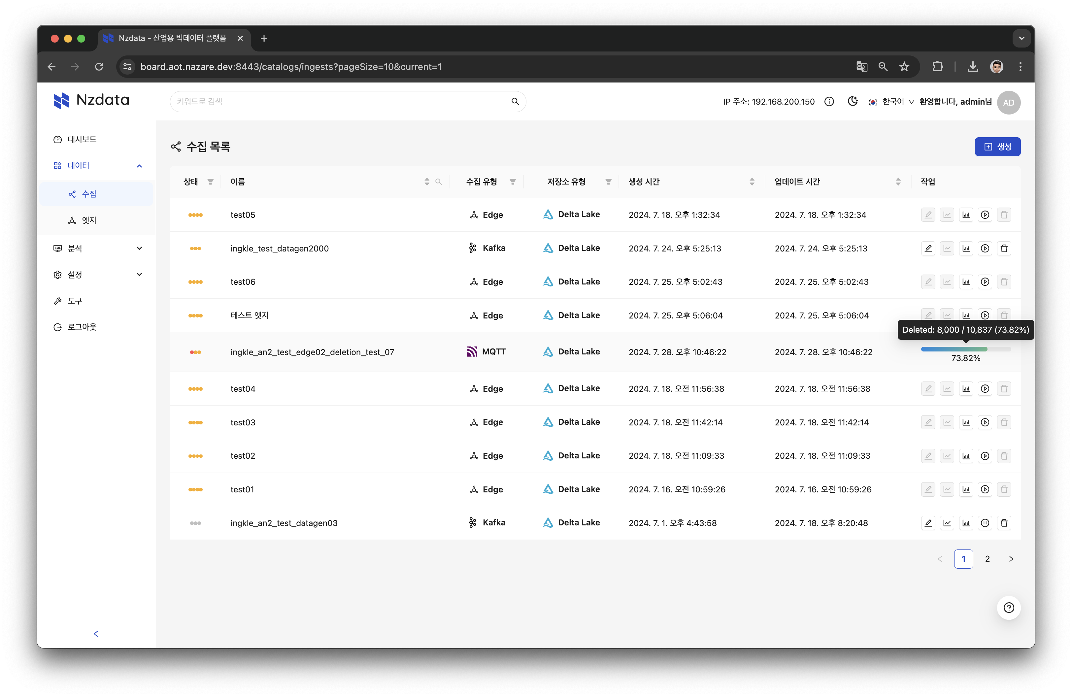
Task: Open bar chart for test01
Action: tap(966, 489)
